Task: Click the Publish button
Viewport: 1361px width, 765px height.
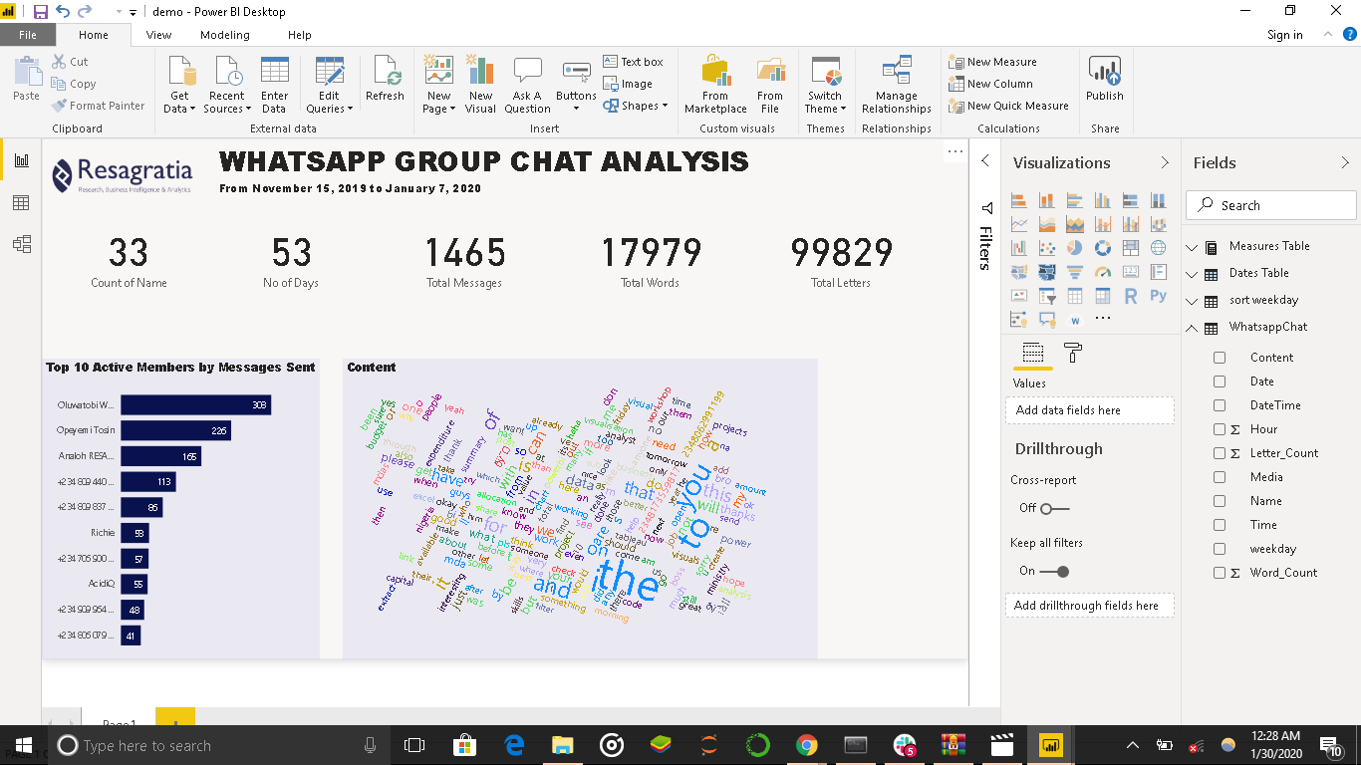Action: coord(1104,80)
